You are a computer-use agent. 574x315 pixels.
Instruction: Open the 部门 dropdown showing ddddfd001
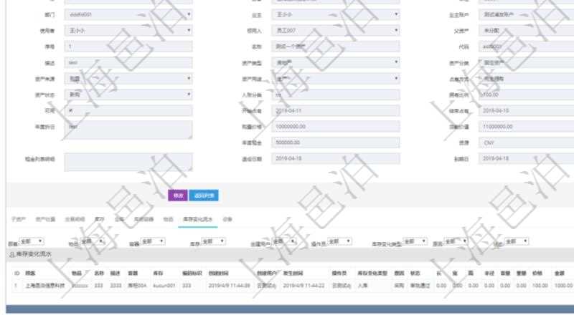[x=129, y=14]
